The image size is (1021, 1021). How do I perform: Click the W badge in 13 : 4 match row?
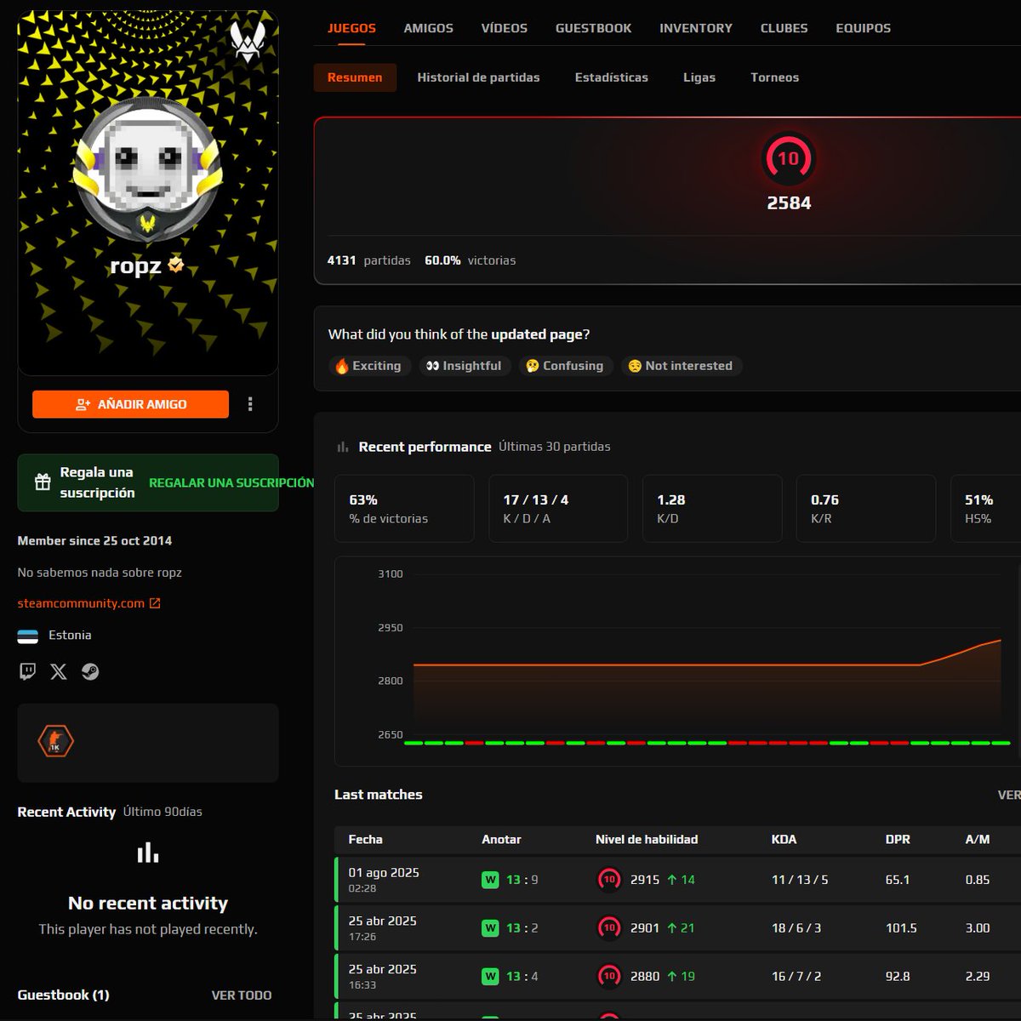[x=490, y=977]
